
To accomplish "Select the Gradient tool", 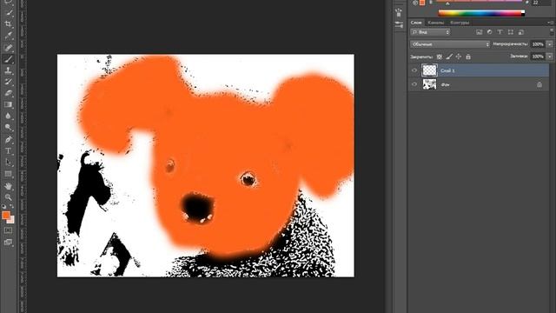I will click(x=9, y=104).
